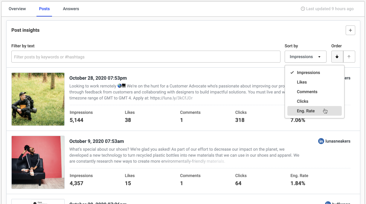Open the Sort by Impressions dropdown
This screenshot has width=366, height=204.
click(x=305, y=57)
